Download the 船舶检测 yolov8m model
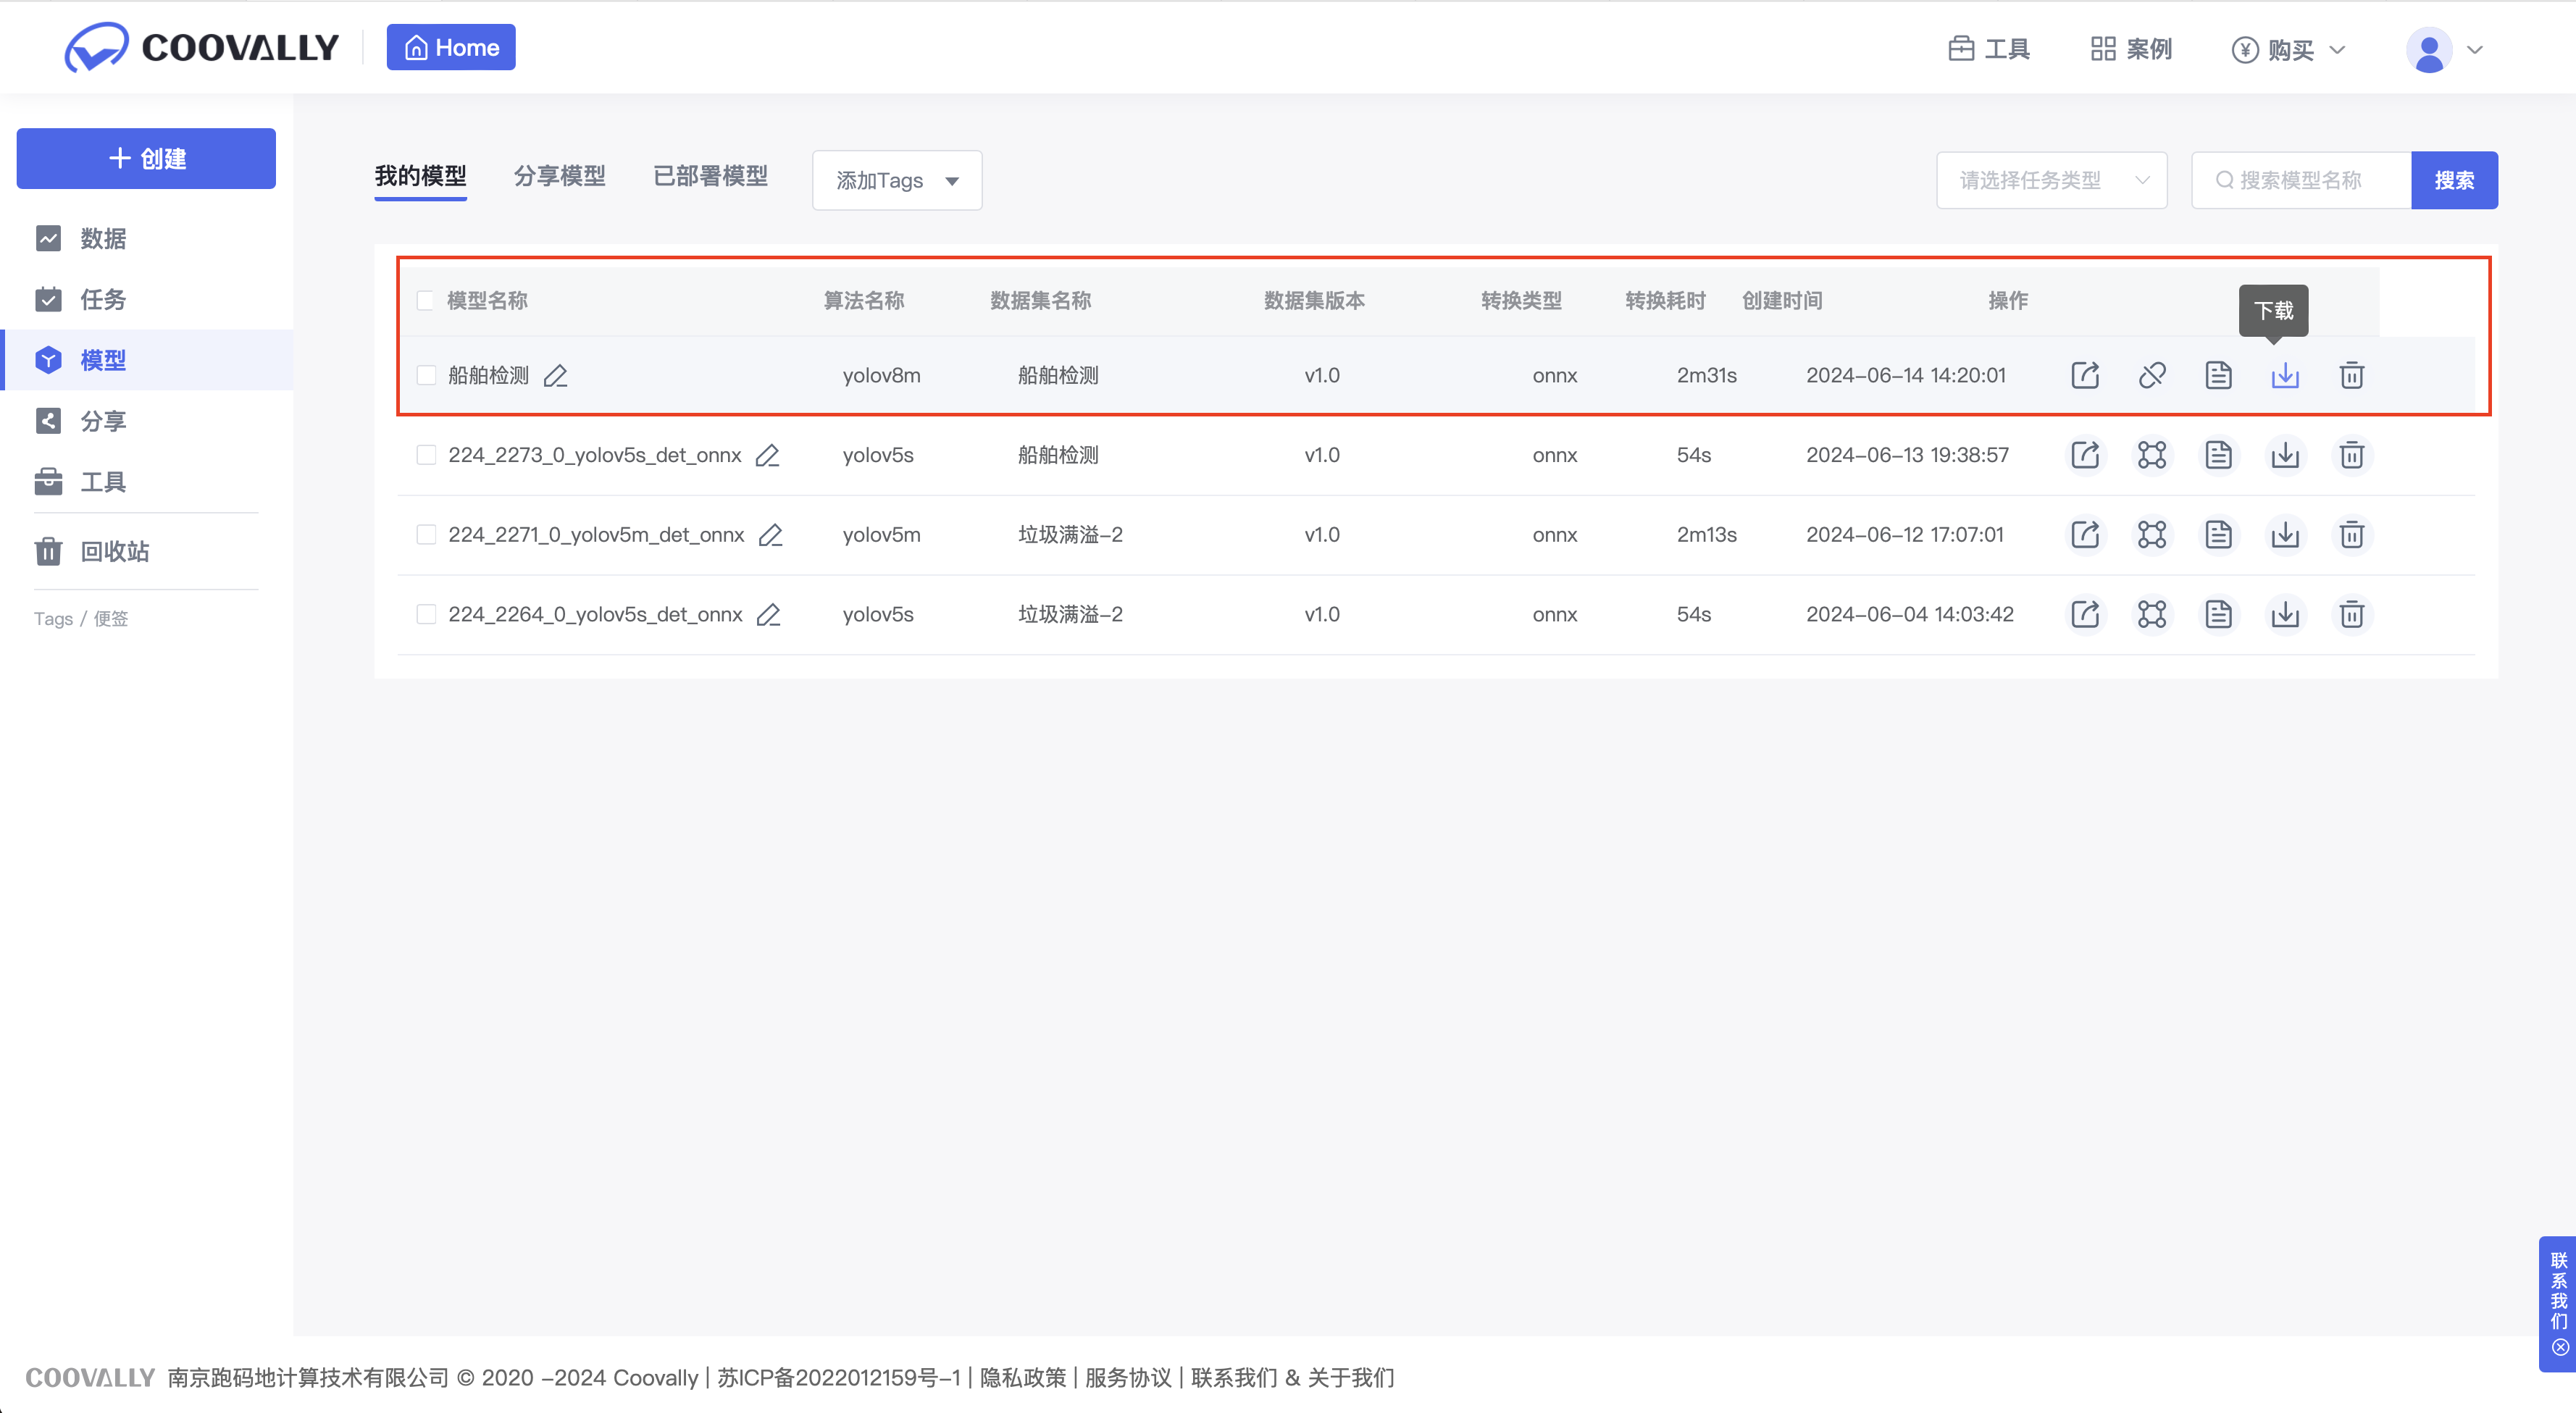 click(2285, 375)
